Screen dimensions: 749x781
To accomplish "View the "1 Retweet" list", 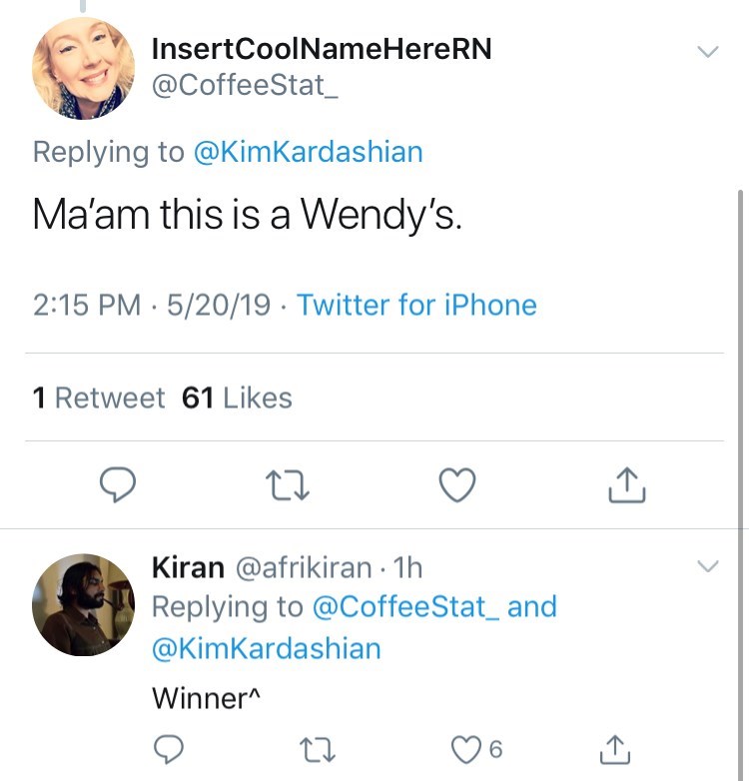I will tap(98, 397).
